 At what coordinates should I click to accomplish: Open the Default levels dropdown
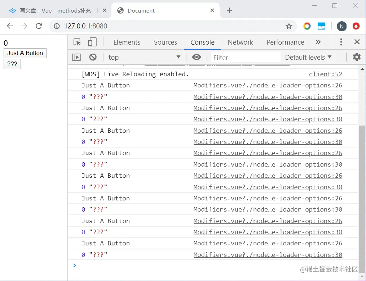[308, 57]
